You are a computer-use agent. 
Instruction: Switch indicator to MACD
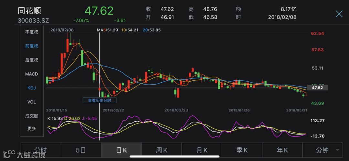tap(32, 74)
